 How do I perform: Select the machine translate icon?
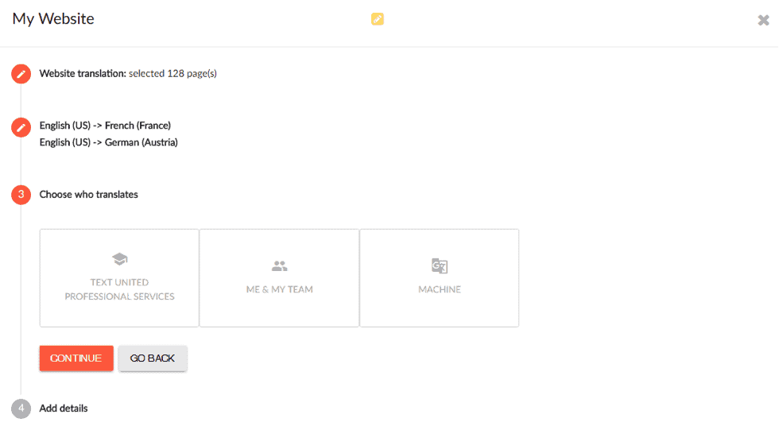click(x=439, y=265)
